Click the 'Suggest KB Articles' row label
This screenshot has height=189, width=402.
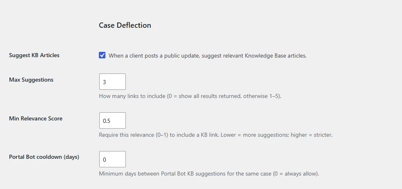coord(34,56)
